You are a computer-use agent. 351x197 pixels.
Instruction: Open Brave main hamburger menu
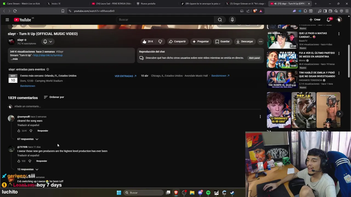point(347,11)
